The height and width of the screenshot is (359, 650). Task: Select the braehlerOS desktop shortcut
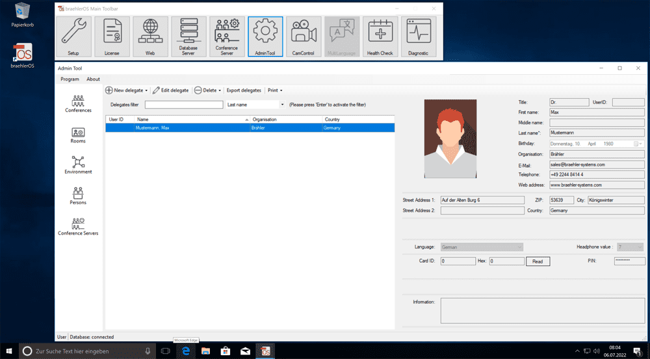(x=22, y=55)
